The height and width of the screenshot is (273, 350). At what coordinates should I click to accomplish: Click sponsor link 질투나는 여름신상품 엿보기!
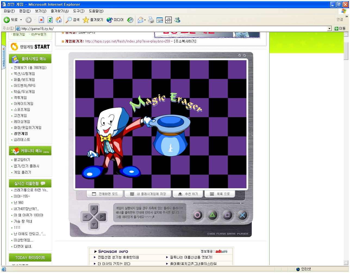(x=191, y=257)
